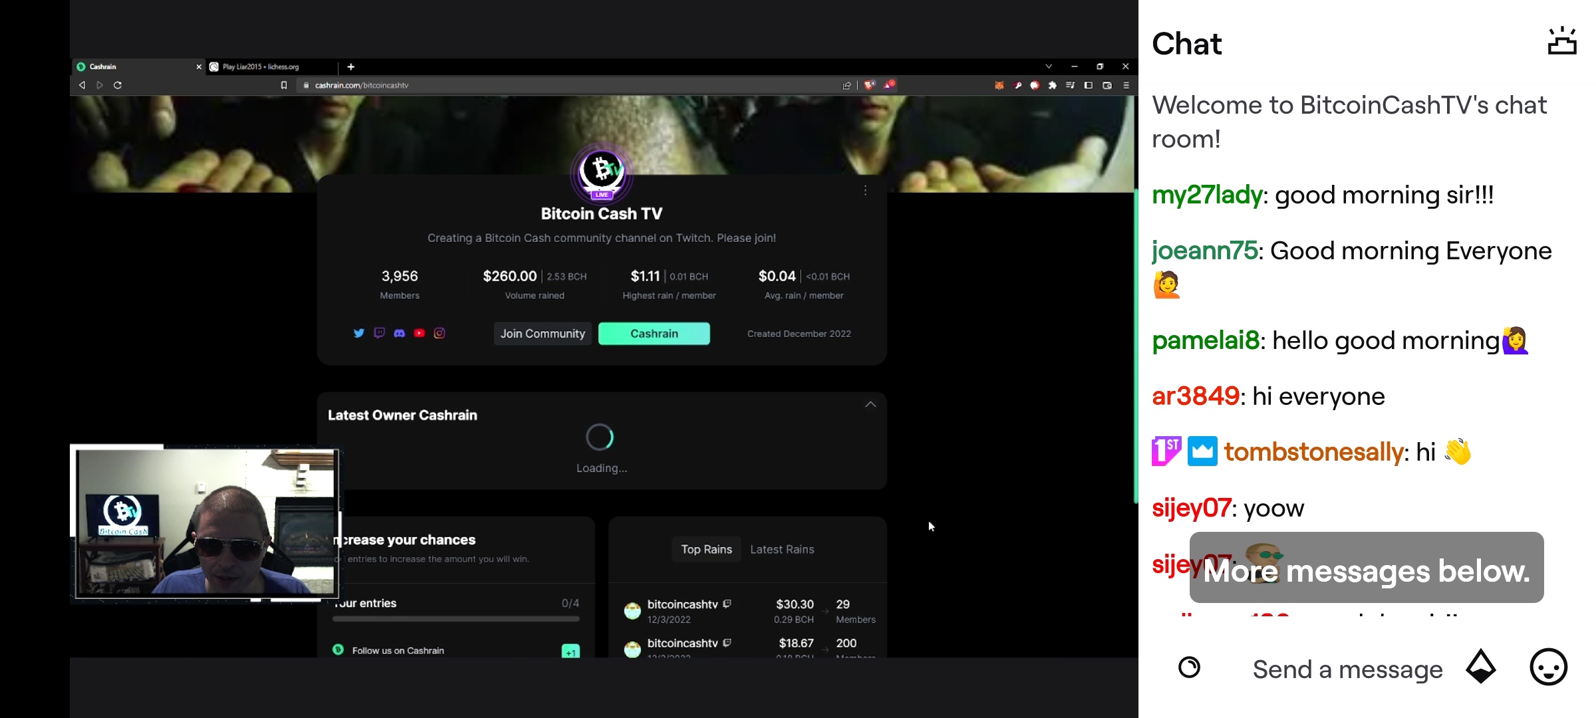This screenshot has width=1596, height=718.
Task: Tap username pamelai8 in chat
Action: click(x=1206, y=340)
